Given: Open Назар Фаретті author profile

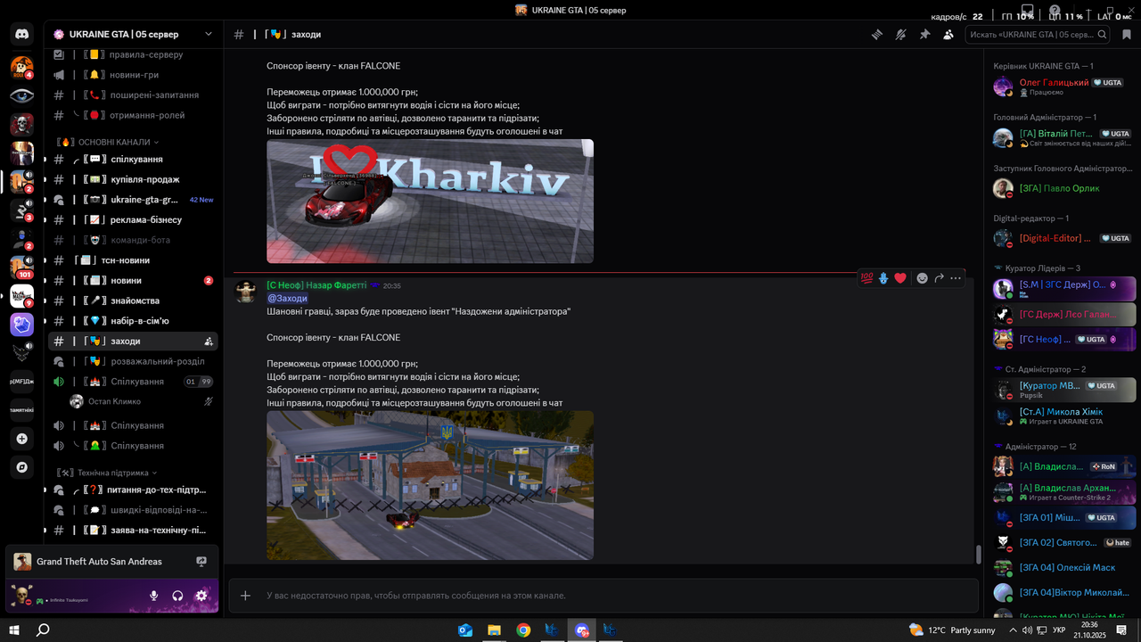Looking at the screenshot, I should pyautogui.click(x=316, y=285).
